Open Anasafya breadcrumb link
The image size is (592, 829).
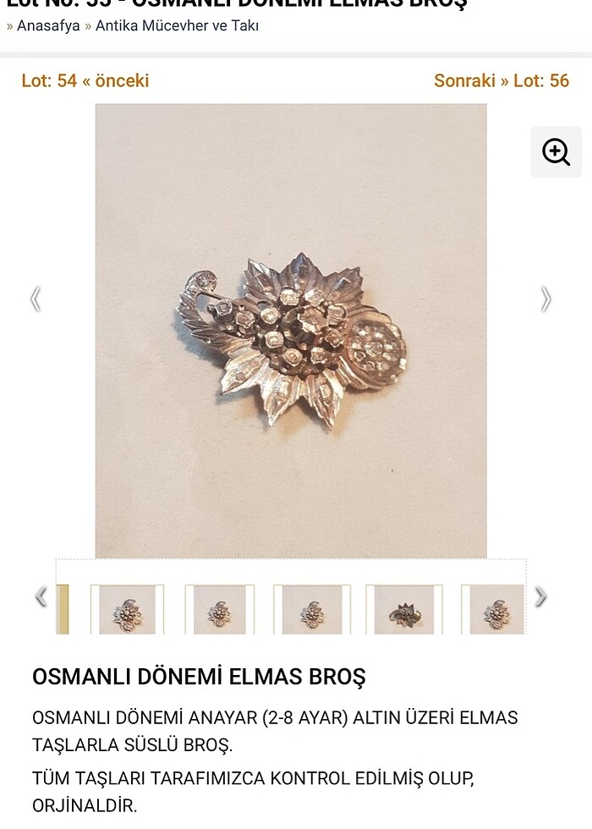48,25
